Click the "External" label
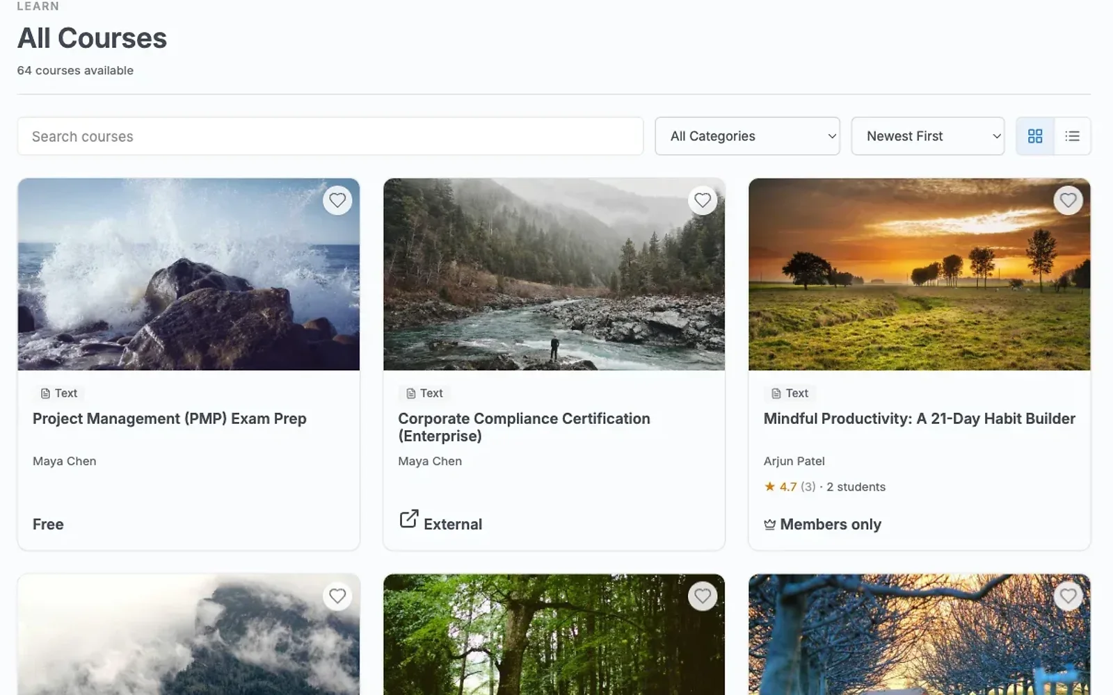 (x=453, y=525)
